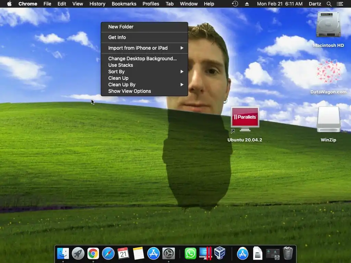The height and width of the screenshot is (263, 351).
Task: Open the Help menu
Action: [209, 4]
